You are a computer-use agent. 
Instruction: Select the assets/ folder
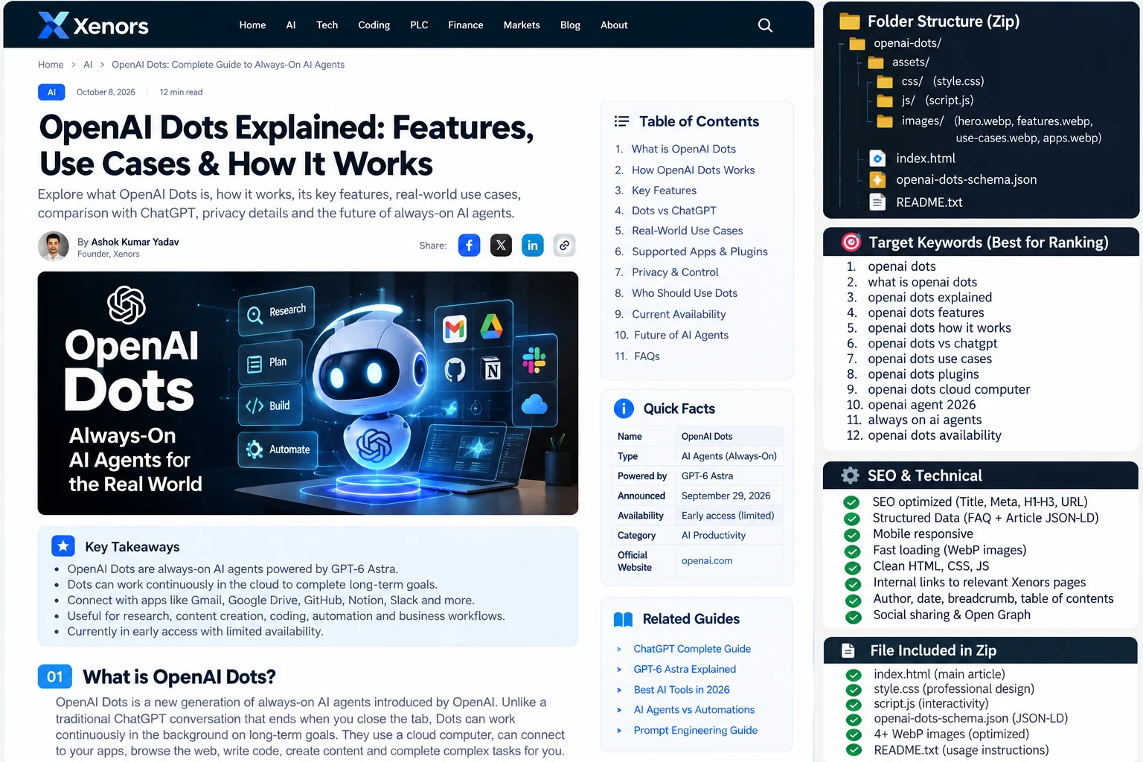(898, 63)
